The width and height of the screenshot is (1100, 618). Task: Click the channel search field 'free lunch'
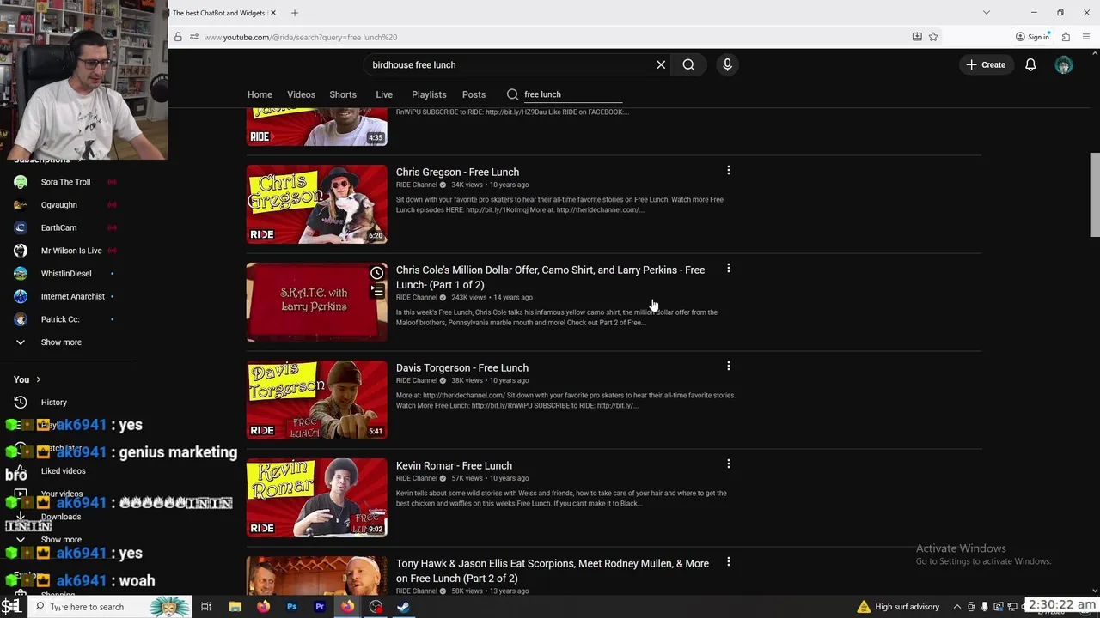(x=572, y=94)
